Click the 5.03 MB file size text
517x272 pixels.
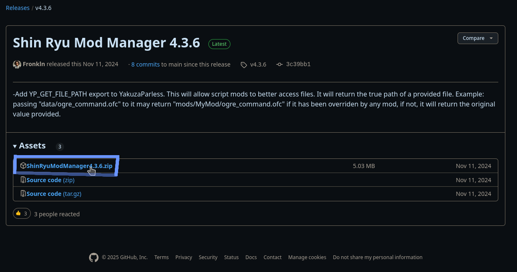coord(364,166)
